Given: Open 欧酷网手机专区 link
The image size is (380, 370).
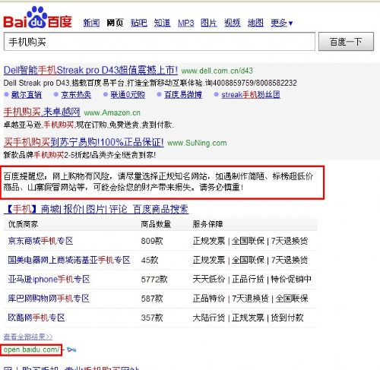Looking at the screenshot, I should (36, 318).
